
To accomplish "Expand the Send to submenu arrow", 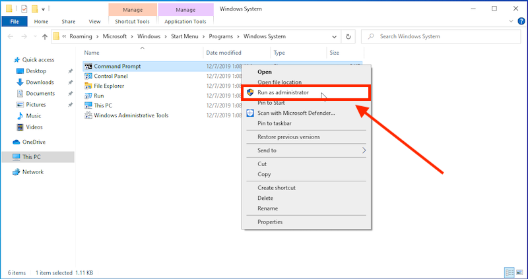I will point(364,150).
